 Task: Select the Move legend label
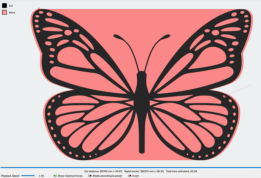pos(12,12)
